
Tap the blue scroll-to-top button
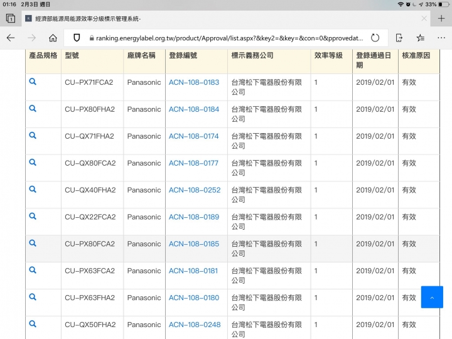(x=432, y=297)
